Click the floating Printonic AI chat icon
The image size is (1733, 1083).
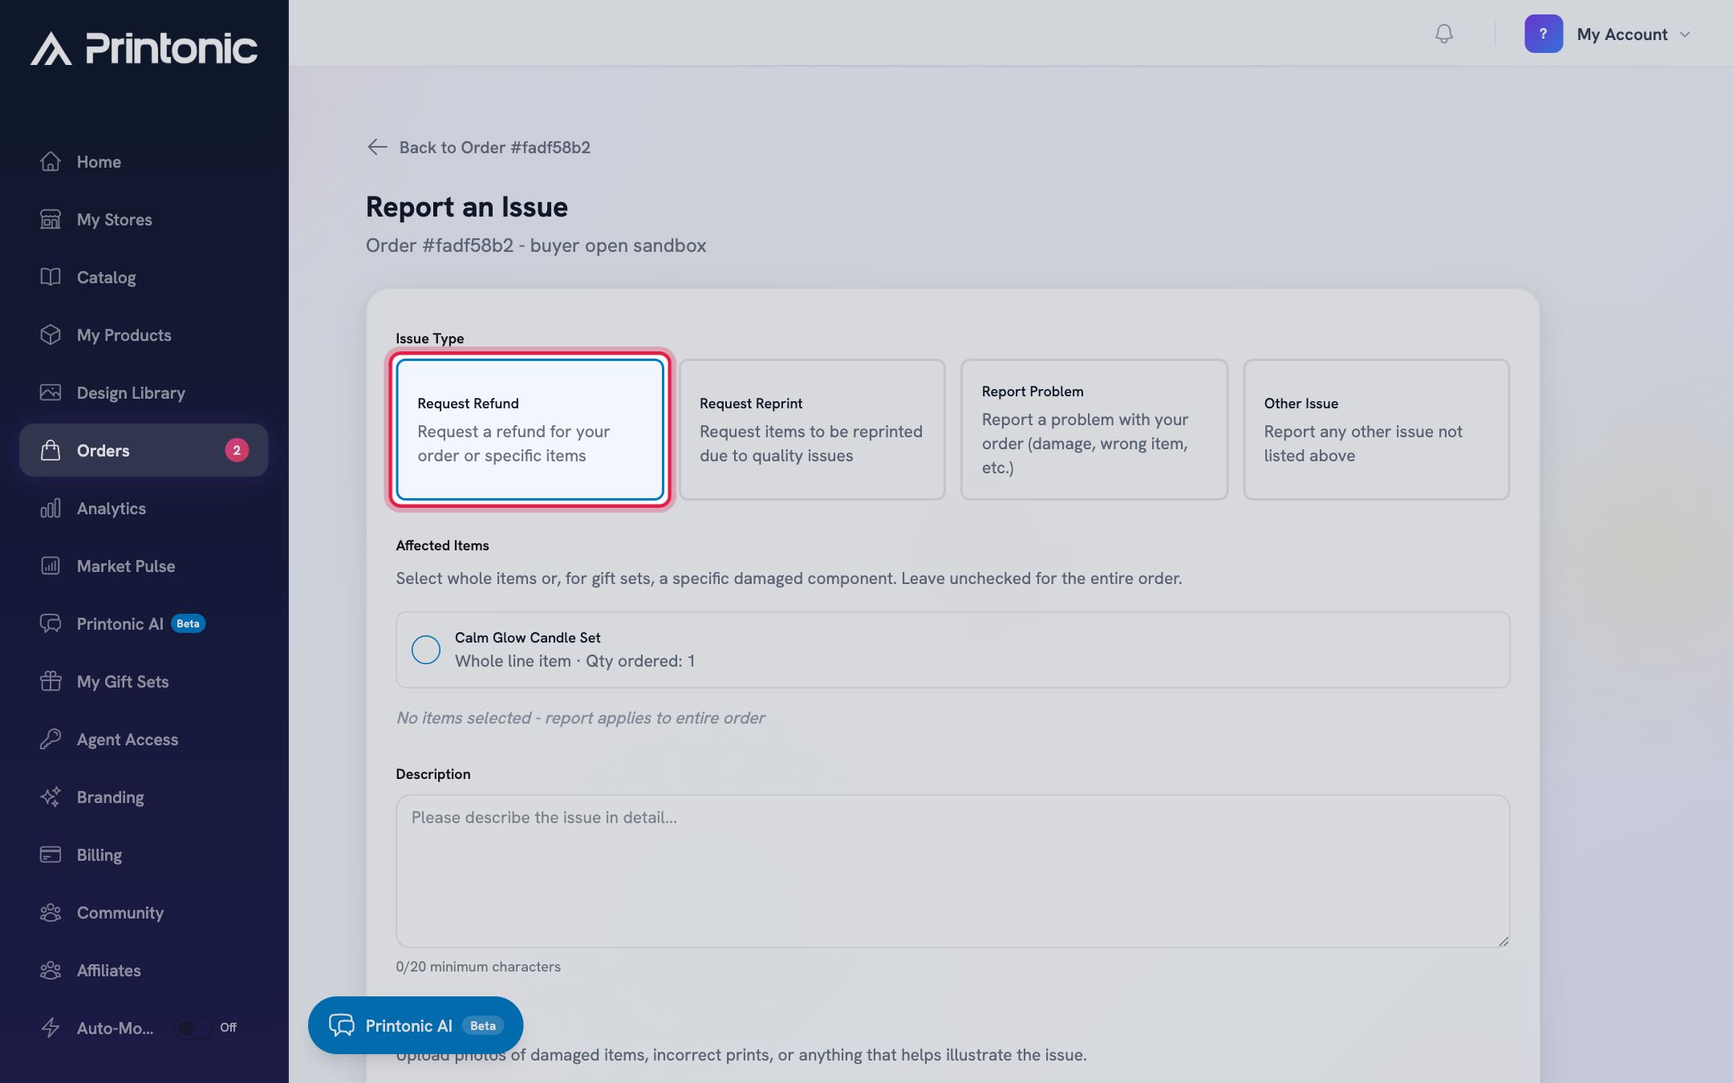(x=342, y=1025)
